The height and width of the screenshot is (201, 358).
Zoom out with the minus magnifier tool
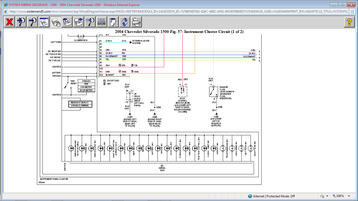point(32,22)
